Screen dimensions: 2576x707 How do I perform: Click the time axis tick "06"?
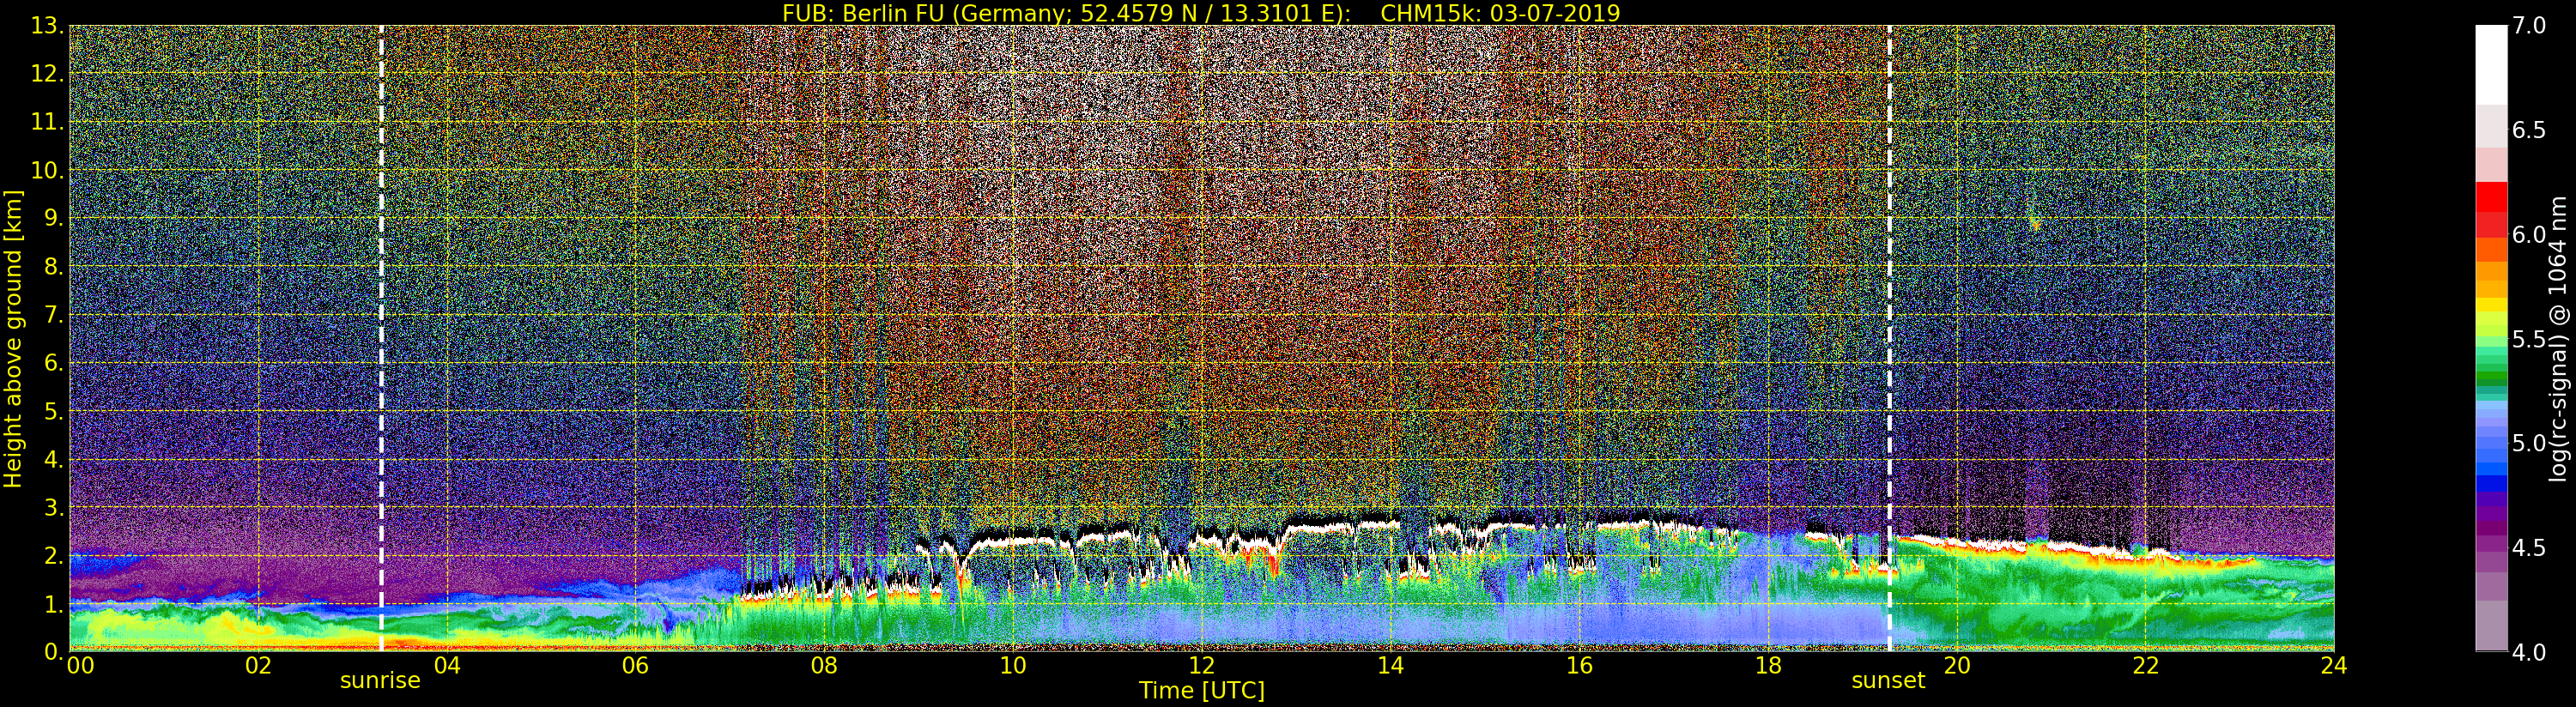coord(635,666)
